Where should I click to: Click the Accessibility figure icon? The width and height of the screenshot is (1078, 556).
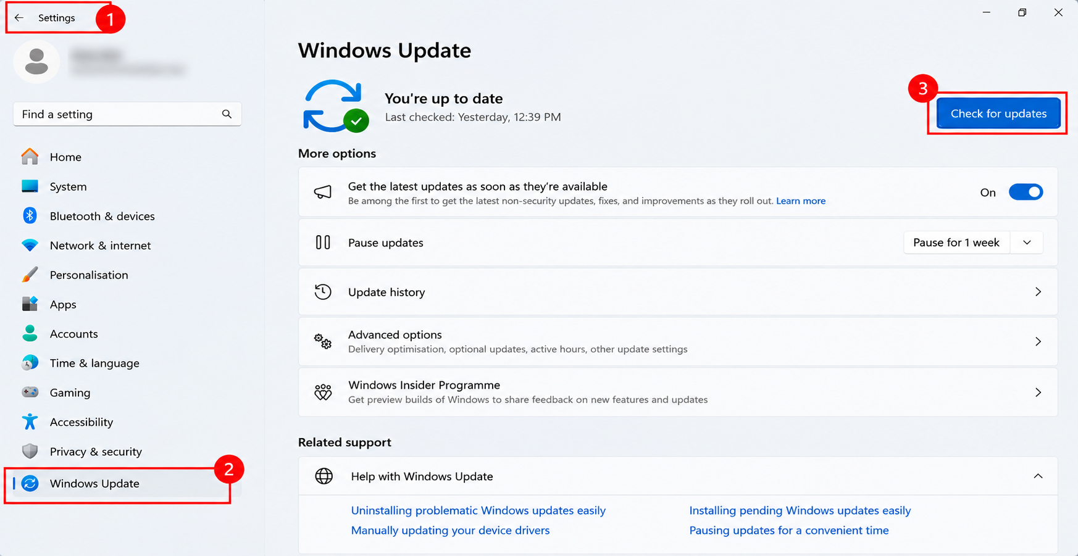(x=30, y=421)
